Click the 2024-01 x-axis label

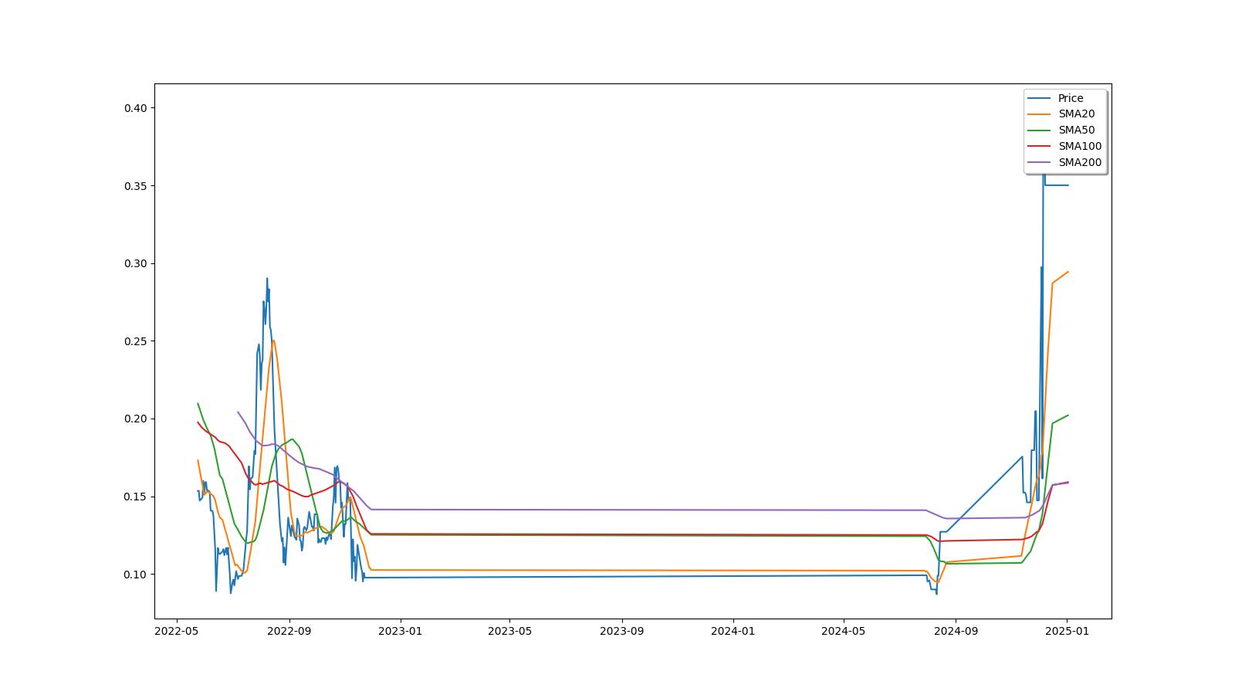click(733, 631)
